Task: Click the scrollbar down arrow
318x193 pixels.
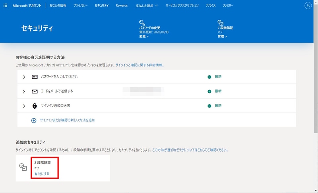Action: (316, 191)
